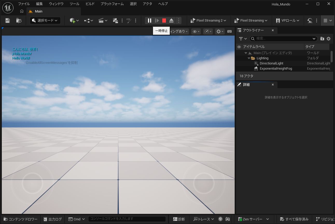Viewport: 335px width, 224px height.
Task: Click the DirectionalLight actor icon
Action: pyautogui.click(x=256, y=63)
